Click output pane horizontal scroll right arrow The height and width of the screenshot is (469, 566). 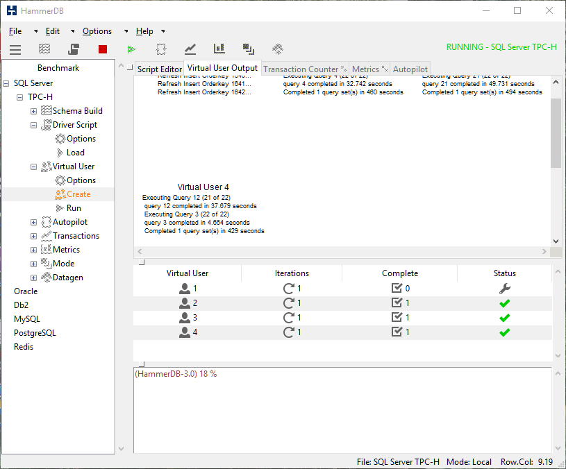click(x=544, y=252)
